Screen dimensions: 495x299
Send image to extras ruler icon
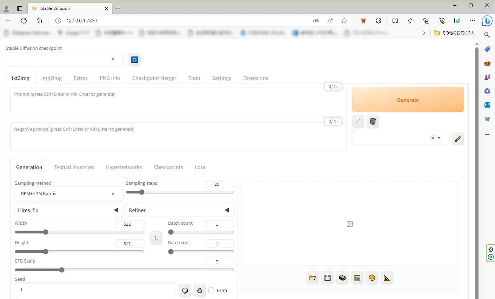coord(387,278)
